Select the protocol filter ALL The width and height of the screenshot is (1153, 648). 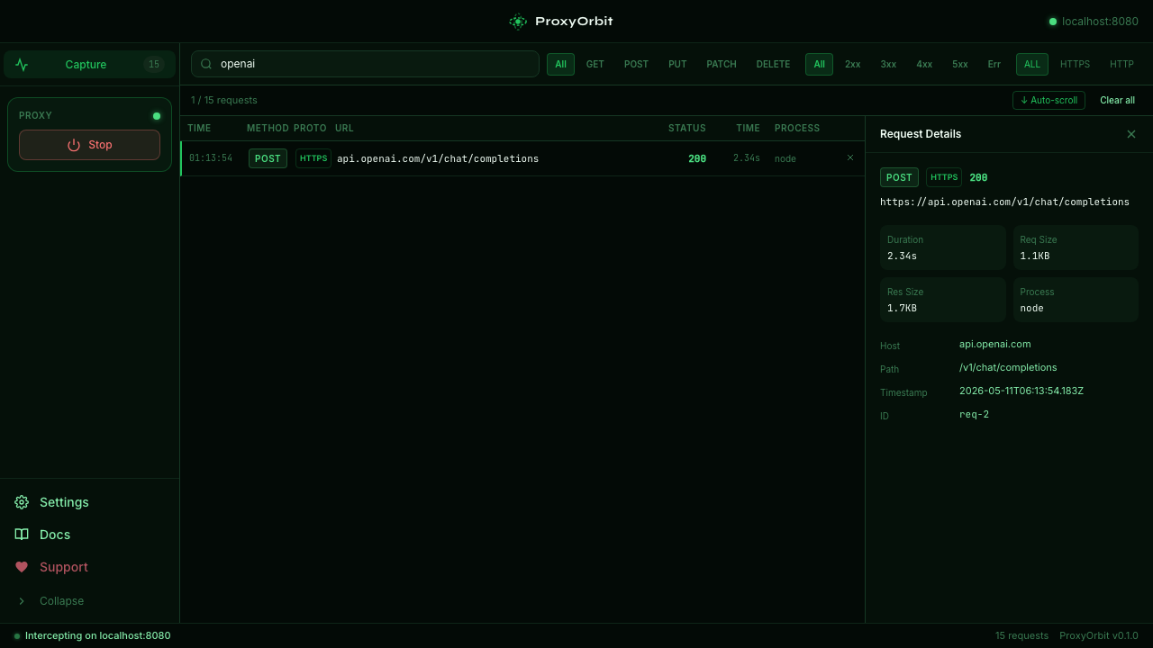tap(1032, 64)
